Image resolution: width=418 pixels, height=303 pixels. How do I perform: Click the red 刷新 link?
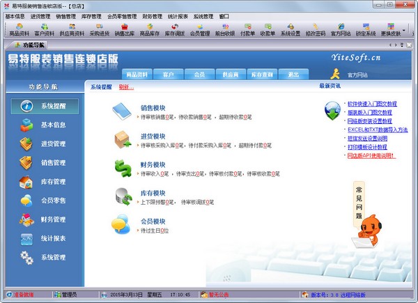pos(126,87)
